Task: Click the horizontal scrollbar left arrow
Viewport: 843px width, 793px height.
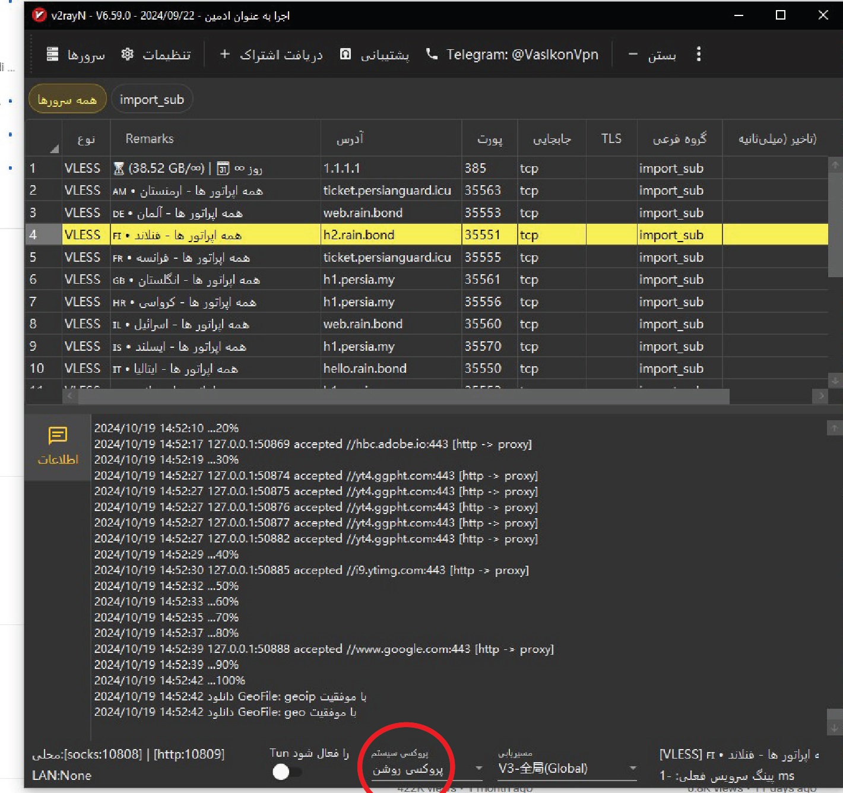Action: click(70, 395)
